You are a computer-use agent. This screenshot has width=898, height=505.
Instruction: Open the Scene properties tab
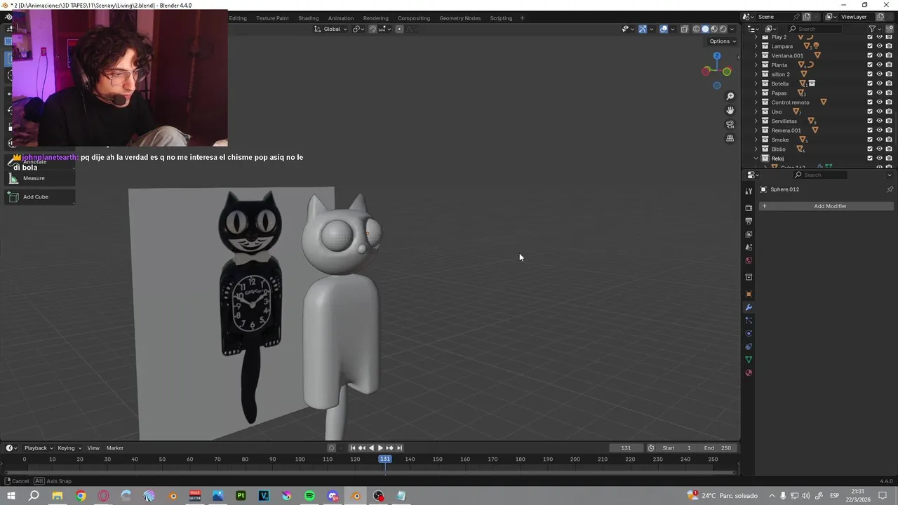(749, 248)
